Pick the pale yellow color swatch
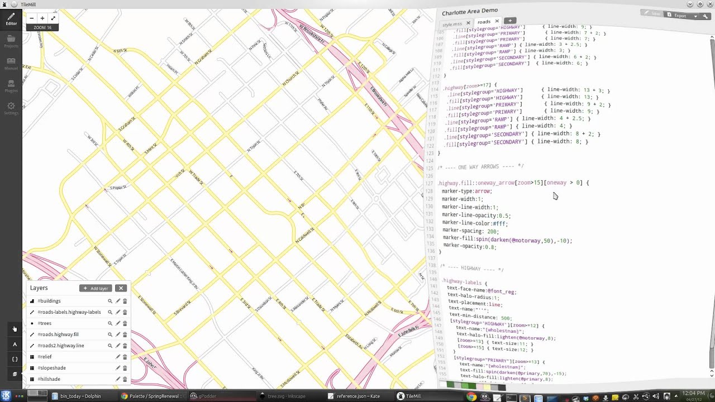Viewport: 715px width, 402px height. [486, 386]
